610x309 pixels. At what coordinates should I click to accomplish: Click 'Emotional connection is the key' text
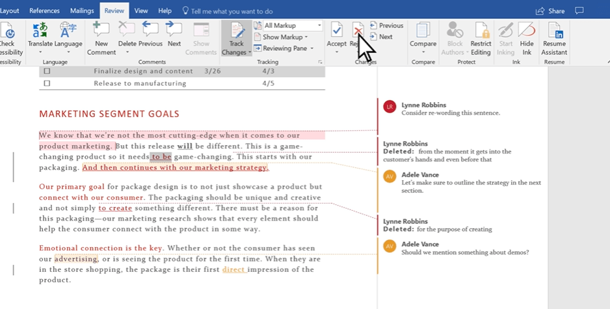click(x=101, y=248)
